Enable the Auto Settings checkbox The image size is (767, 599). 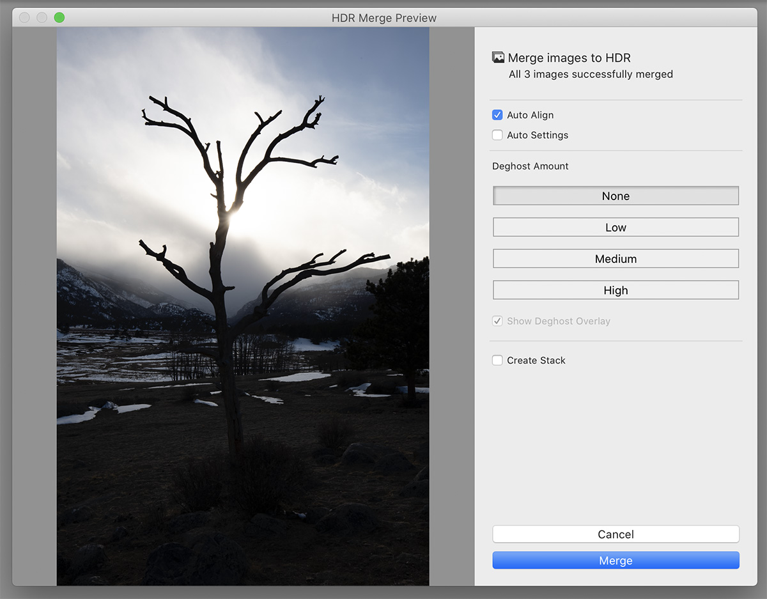click(x=497, y=135)
